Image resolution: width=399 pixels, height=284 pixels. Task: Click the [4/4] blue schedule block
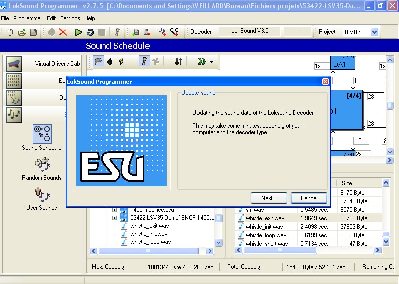pos(346,110)
